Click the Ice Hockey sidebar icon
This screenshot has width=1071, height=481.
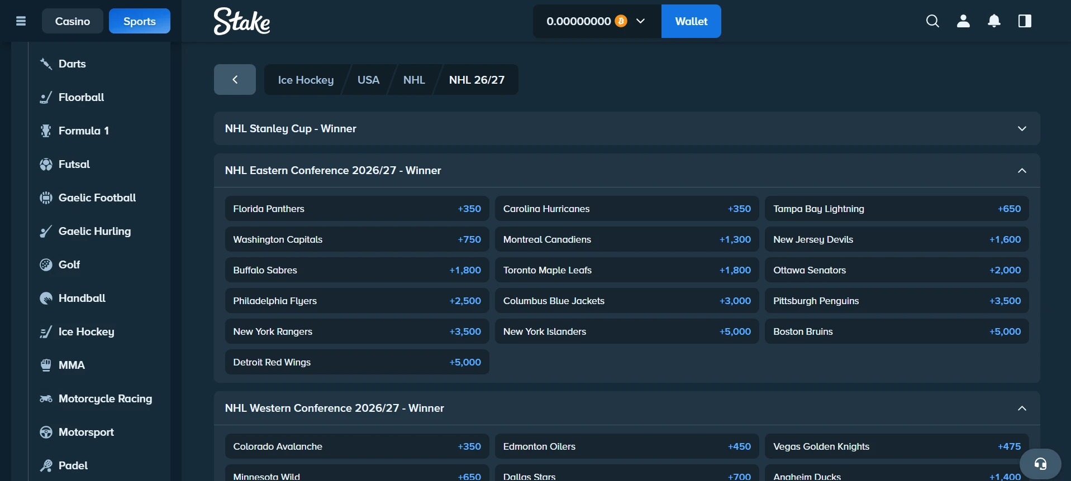coord(46,331)
